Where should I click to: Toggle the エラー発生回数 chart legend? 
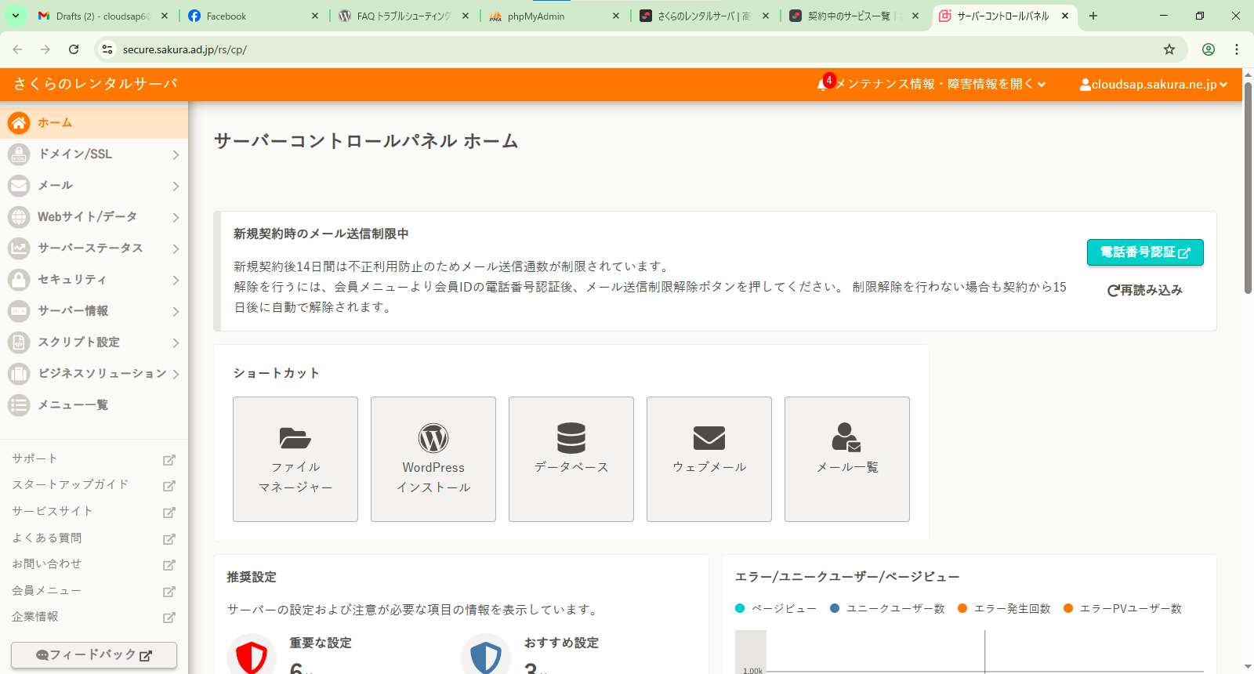(1004, 608)
